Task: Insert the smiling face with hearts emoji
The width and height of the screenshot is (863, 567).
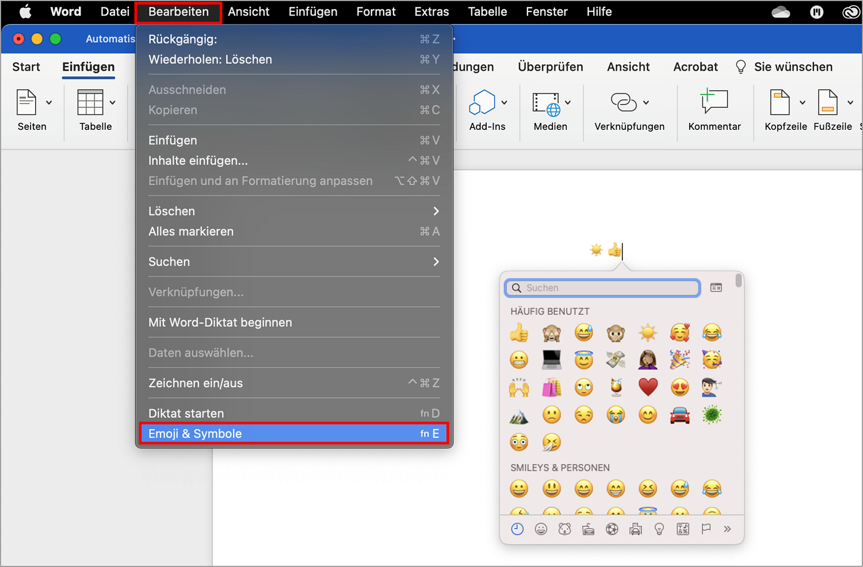Action: pyautogui.click(x=680, y=332)
